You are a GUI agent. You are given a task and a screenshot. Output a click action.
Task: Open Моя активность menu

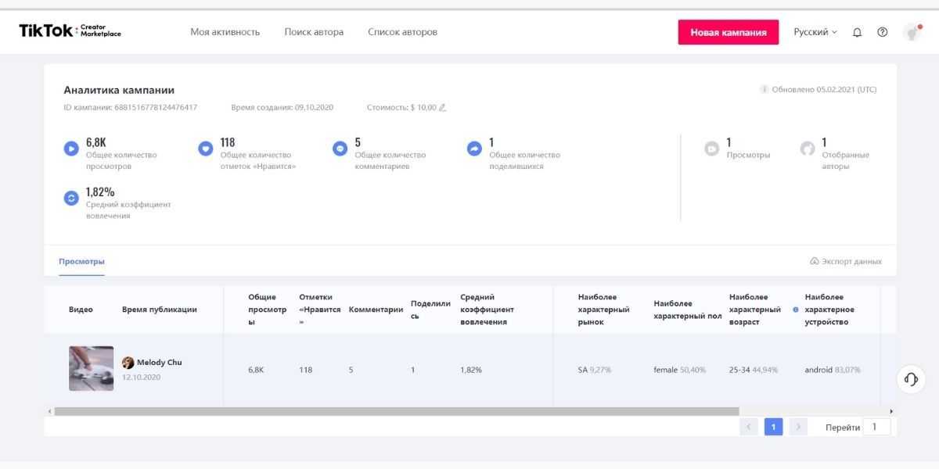(x=225, y=32)
